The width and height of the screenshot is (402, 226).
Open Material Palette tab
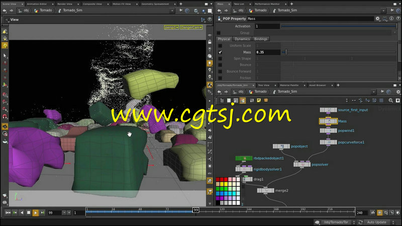coord(289,85)
